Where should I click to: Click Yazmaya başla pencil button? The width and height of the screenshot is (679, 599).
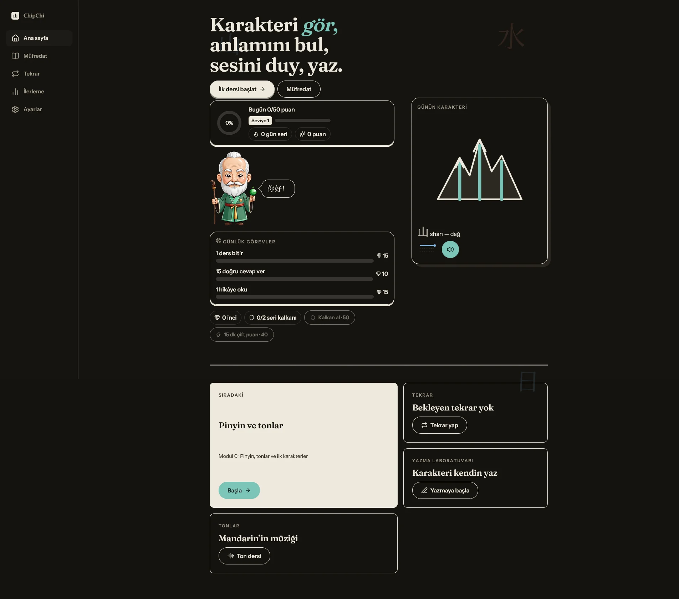(445, 490)
